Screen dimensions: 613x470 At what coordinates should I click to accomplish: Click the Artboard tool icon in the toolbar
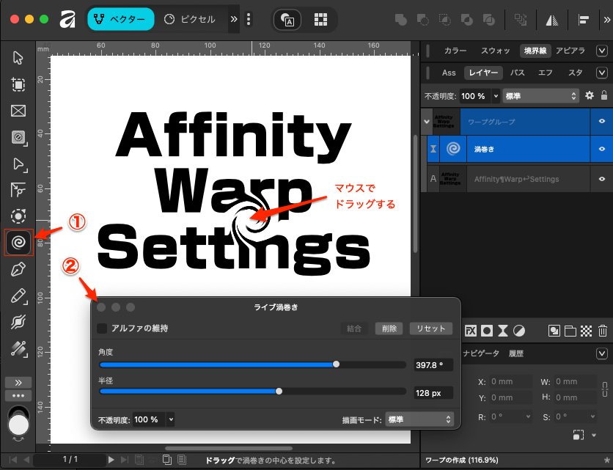point(18,84)
